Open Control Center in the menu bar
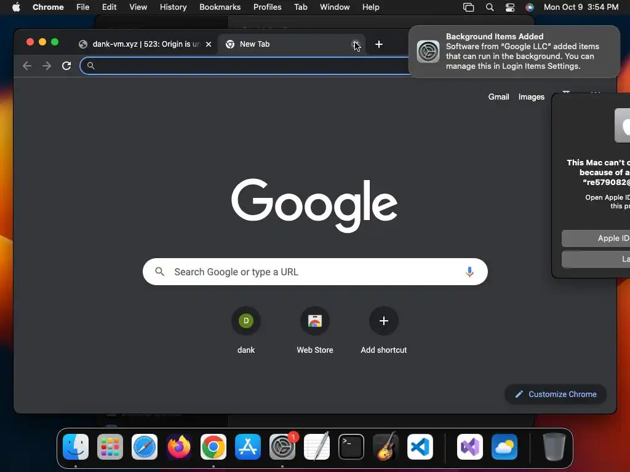Image resolution: width=630 pixels, height=472 pixels. [510, 7]
